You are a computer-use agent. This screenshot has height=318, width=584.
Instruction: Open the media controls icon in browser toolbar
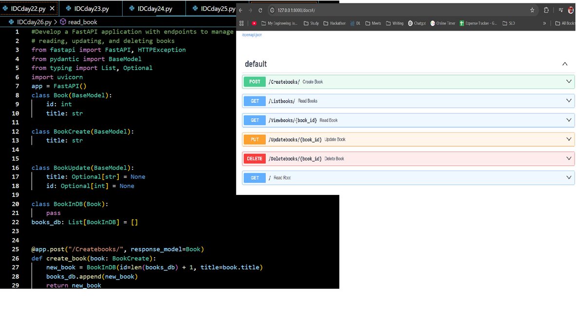tap(561, 10)
